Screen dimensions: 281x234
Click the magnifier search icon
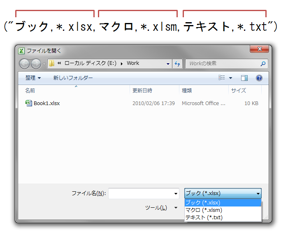[x=263, y=64]
